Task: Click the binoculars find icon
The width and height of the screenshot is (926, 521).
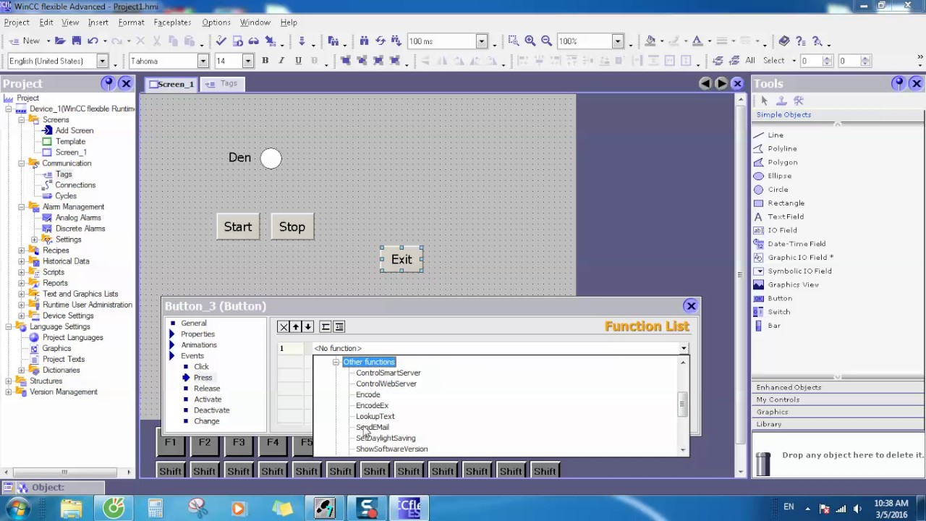Action: [364, 41]
